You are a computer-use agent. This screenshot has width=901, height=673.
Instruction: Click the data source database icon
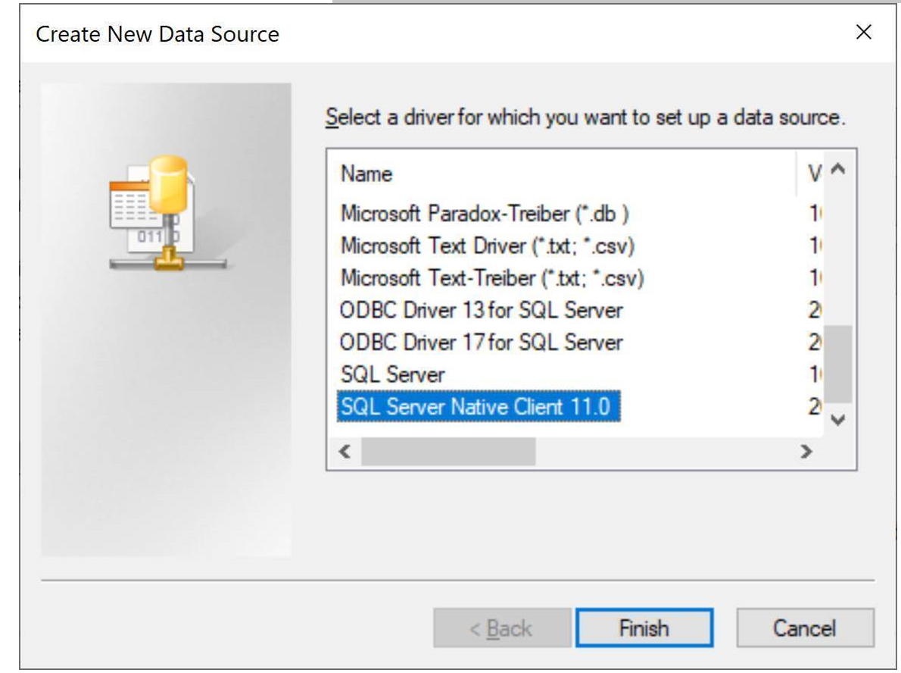168,213
